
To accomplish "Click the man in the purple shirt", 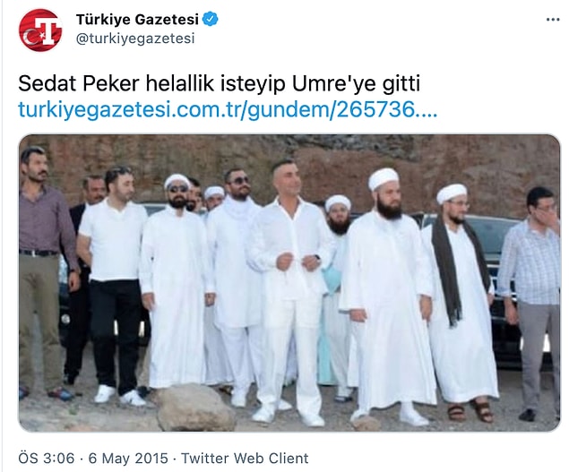I will [x=44, y=272].
